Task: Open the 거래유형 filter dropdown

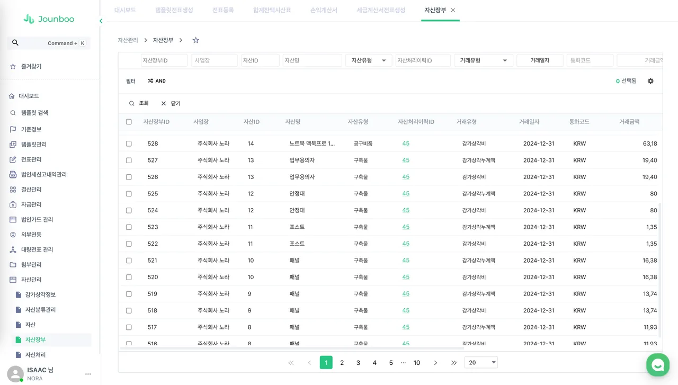Action: (x=484, y=60)
